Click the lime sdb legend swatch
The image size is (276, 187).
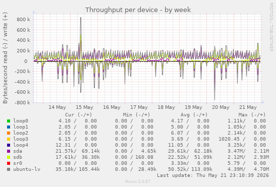[9, 157]
